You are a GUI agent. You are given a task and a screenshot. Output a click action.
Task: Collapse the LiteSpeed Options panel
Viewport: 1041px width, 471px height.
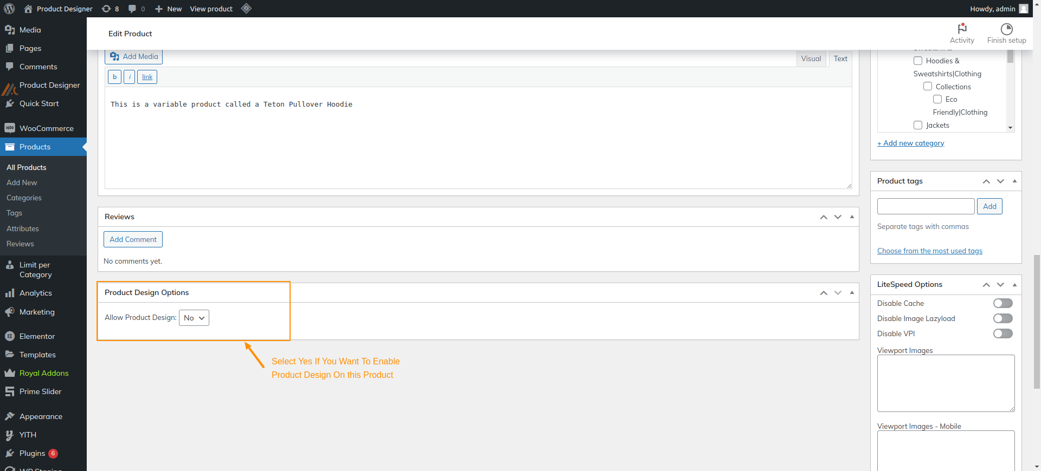[1014, 284]
